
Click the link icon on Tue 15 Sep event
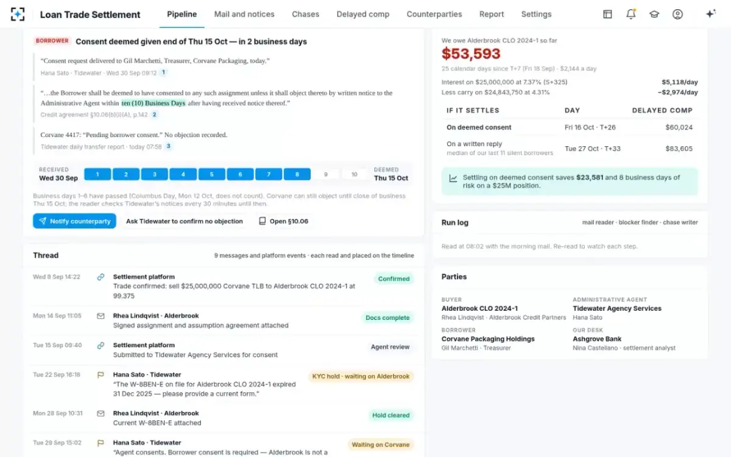(x=101, y=345)
